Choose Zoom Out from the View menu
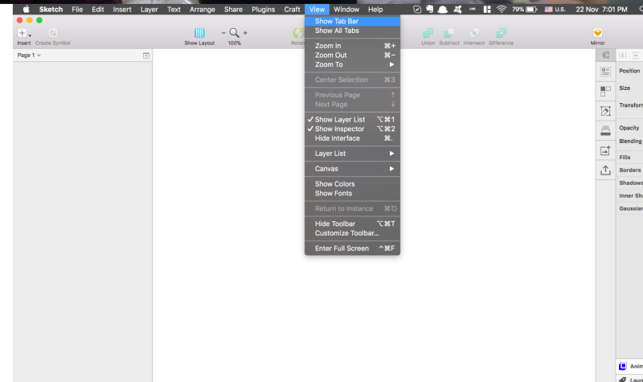The height and width of the screenshot is (382, 643). (352, 55)
